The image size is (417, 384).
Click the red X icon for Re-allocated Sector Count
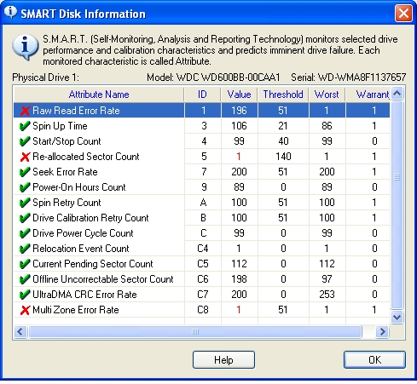(x=25, y=157)
